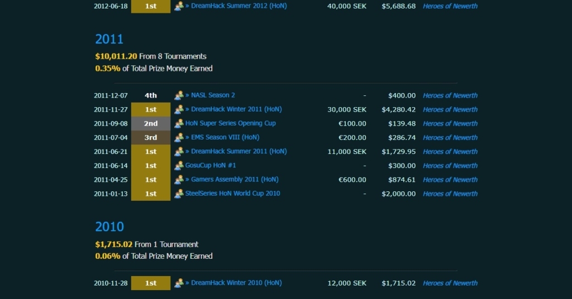Click the 0.06% of Total Prize Money text
Screen dimensions: 572x299
(154, 256)
